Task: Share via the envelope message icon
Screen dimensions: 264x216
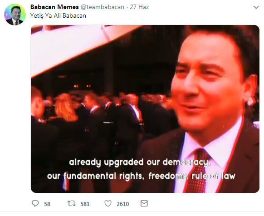Action: coord(144,203)
